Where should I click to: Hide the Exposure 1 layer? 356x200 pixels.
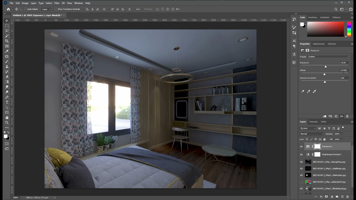coord(301,146)
